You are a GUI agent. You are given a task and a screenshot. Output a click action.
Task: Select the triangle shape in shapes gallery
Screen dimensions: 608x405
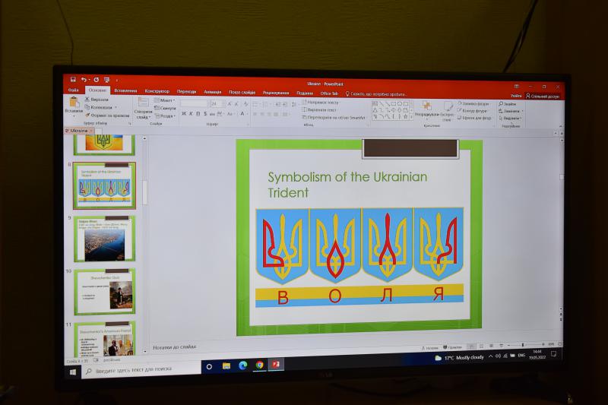coord(375,110)
